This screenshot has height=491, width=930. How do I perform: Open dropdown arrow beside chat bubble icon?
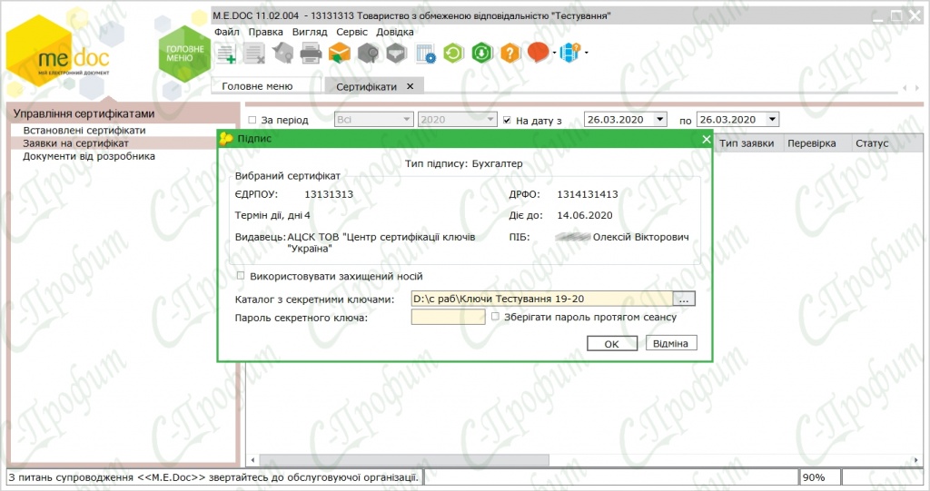pyautogui.click(x=555, y=53)
